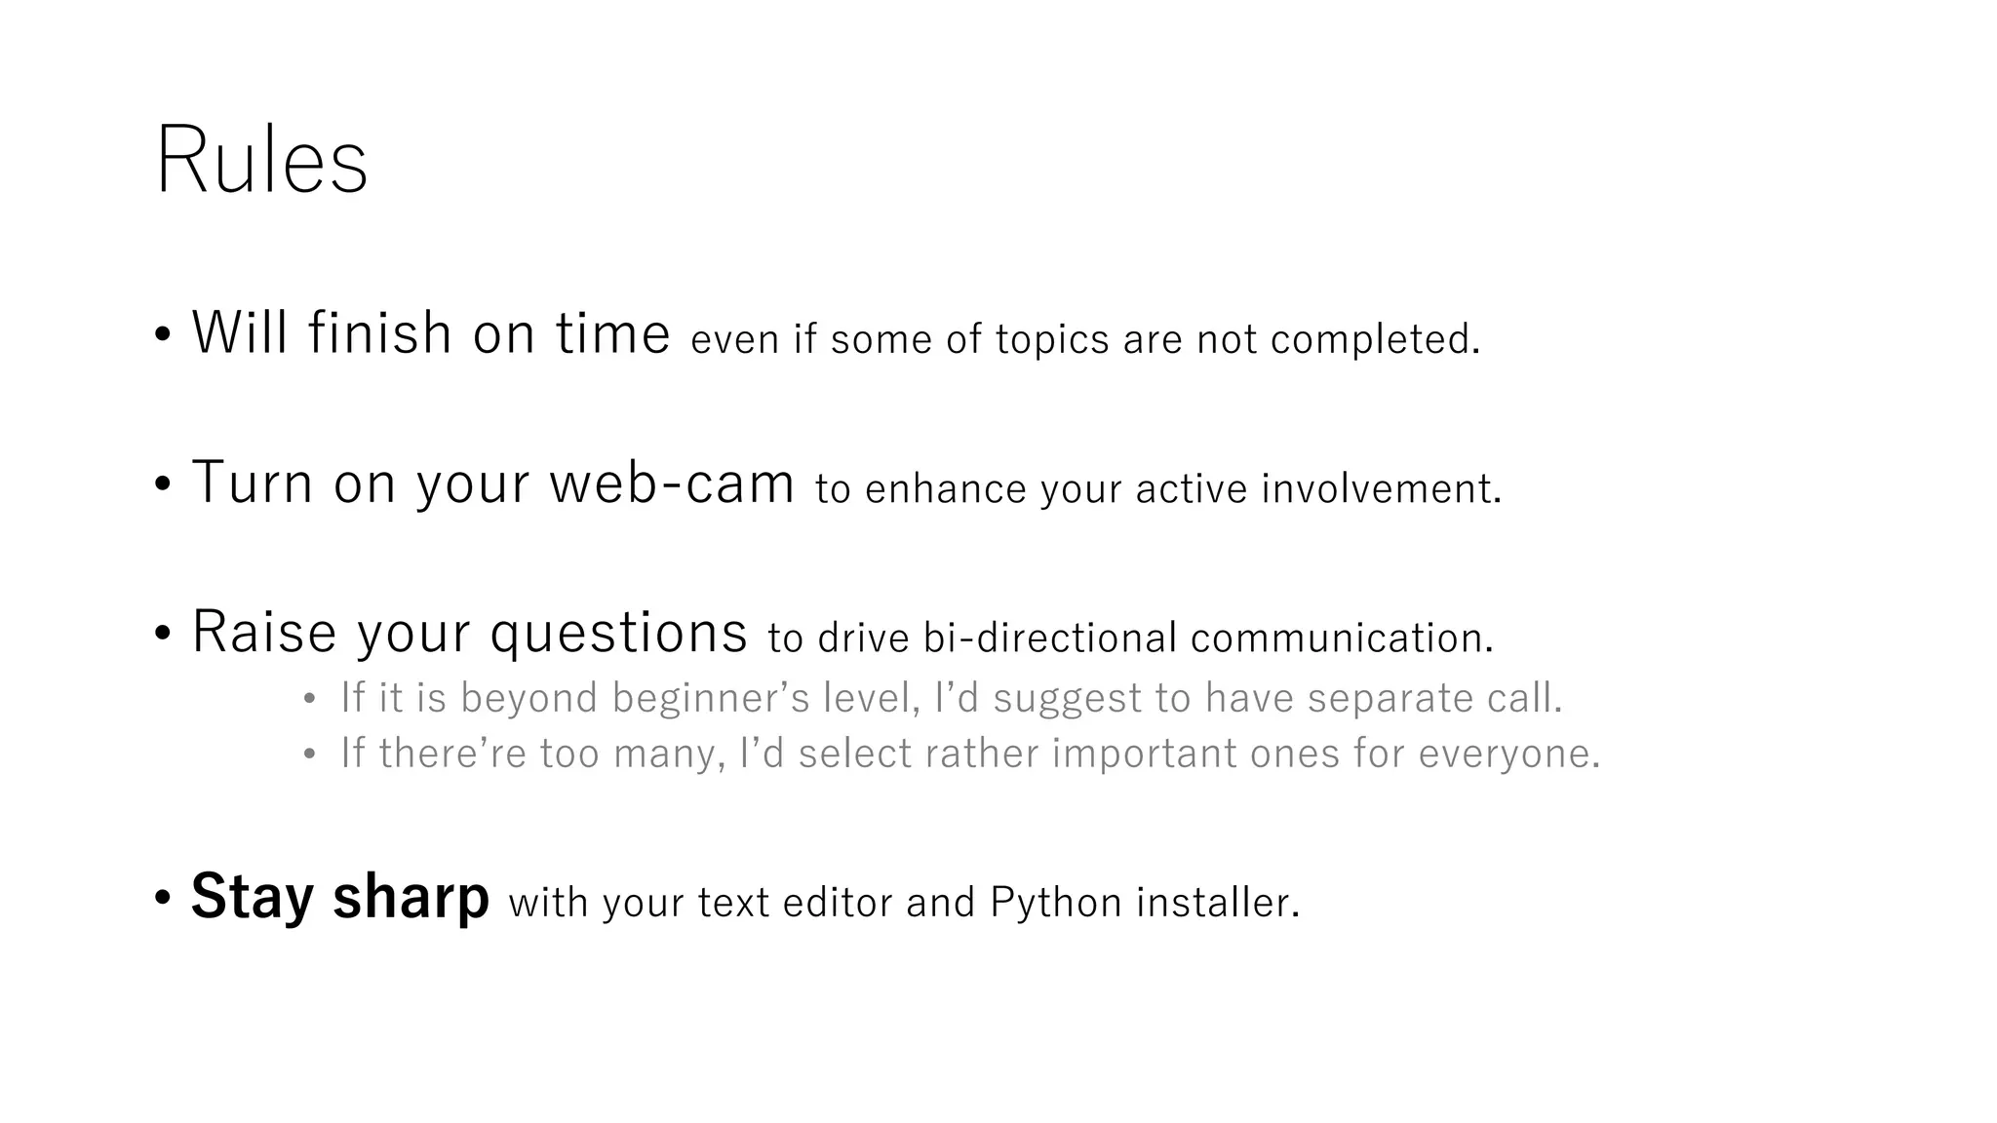The image size is (1997, 1123).
Task: Click the bullet dot before "Raise your questions"
Action: (163, 633)
